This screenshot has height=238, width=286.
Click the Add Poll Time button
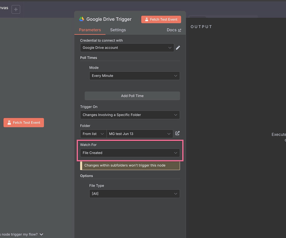click(x=132, y=96)
